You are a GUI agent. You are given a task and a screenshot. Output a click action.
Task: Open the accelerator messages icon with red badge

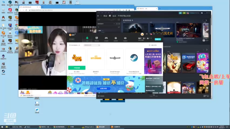pyautogui.click(x=150, y=34)
